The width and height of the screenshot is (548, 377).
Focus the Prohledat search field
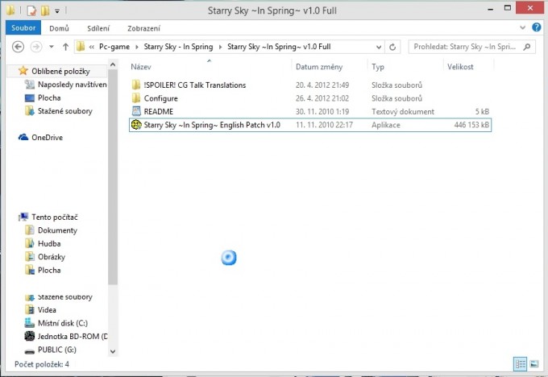coord(471,47)
